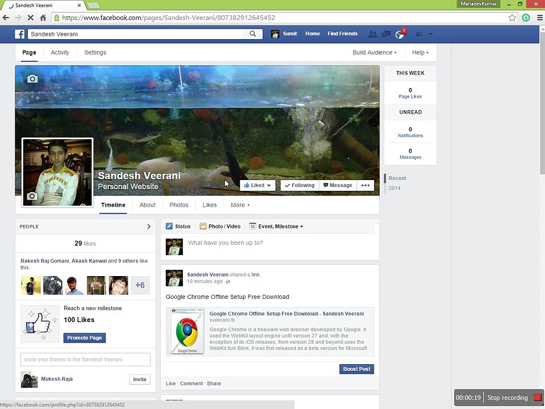This screenshot has width=545, height=409.
Task: Select the Page tab
Action: [x=29, y=52]
